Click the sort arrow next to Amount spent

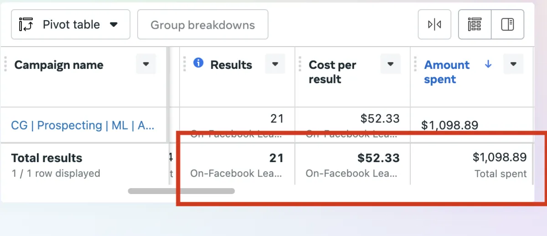click(488, 64)
